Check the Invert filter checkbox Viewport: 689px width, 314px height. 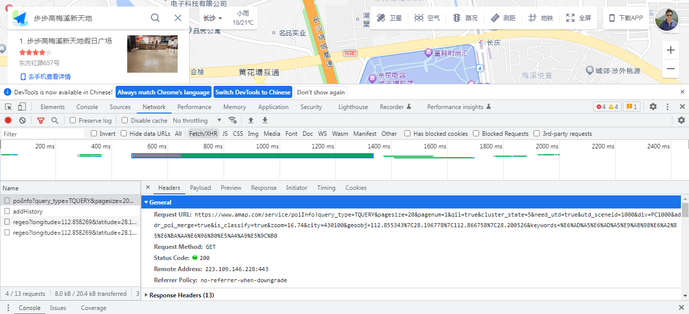94,133
